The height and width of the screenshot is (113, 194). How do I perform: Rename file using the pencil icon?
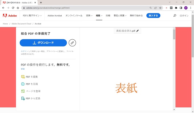tap(138, 31)
